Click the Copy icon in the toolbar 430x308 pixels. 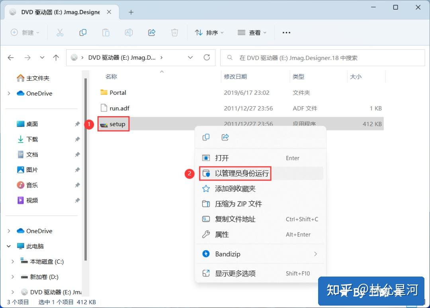83,32
